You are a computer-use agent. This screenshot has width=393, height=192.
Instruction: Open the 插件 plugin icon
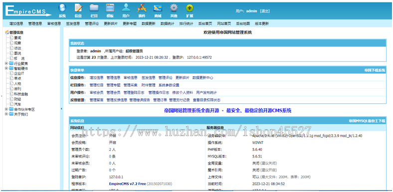(x=142, y=8)
